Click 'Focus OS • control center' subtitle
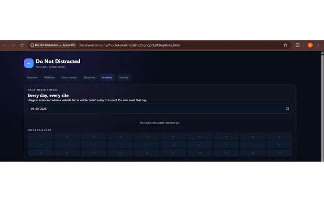 click(50, 67)
